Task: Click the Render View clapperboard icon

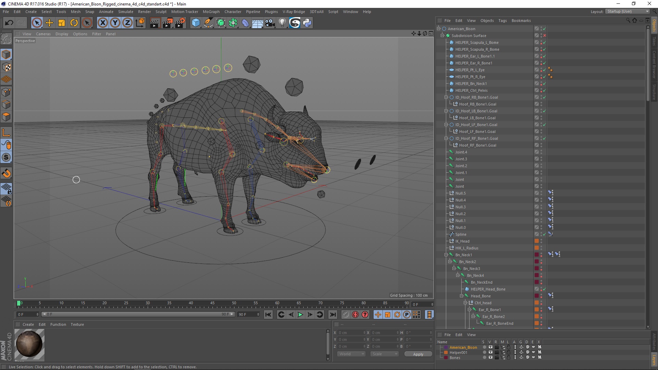Action: [x=155, y=23]
